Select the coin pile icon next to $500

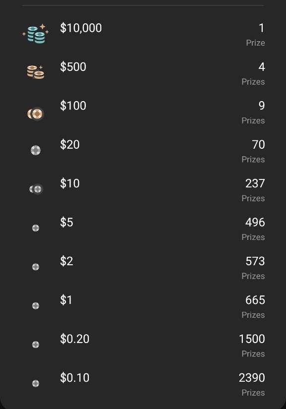[x=35, y=70]
